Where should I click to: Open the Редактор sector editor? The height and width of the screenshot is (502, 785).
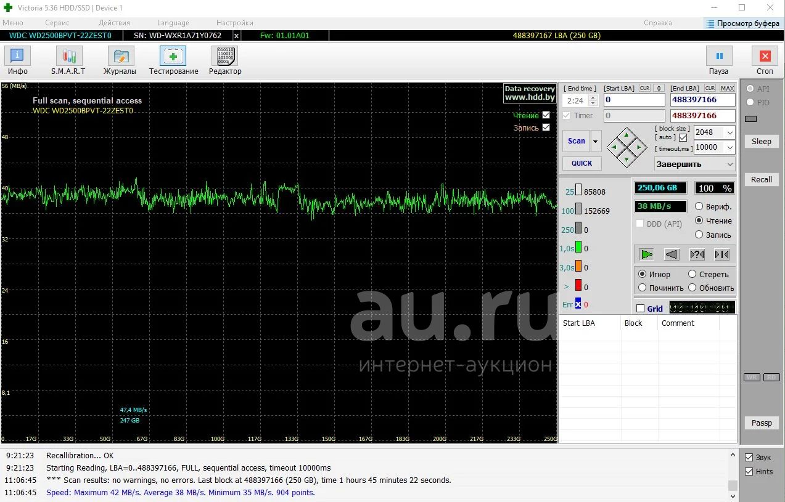click(225, 60)
